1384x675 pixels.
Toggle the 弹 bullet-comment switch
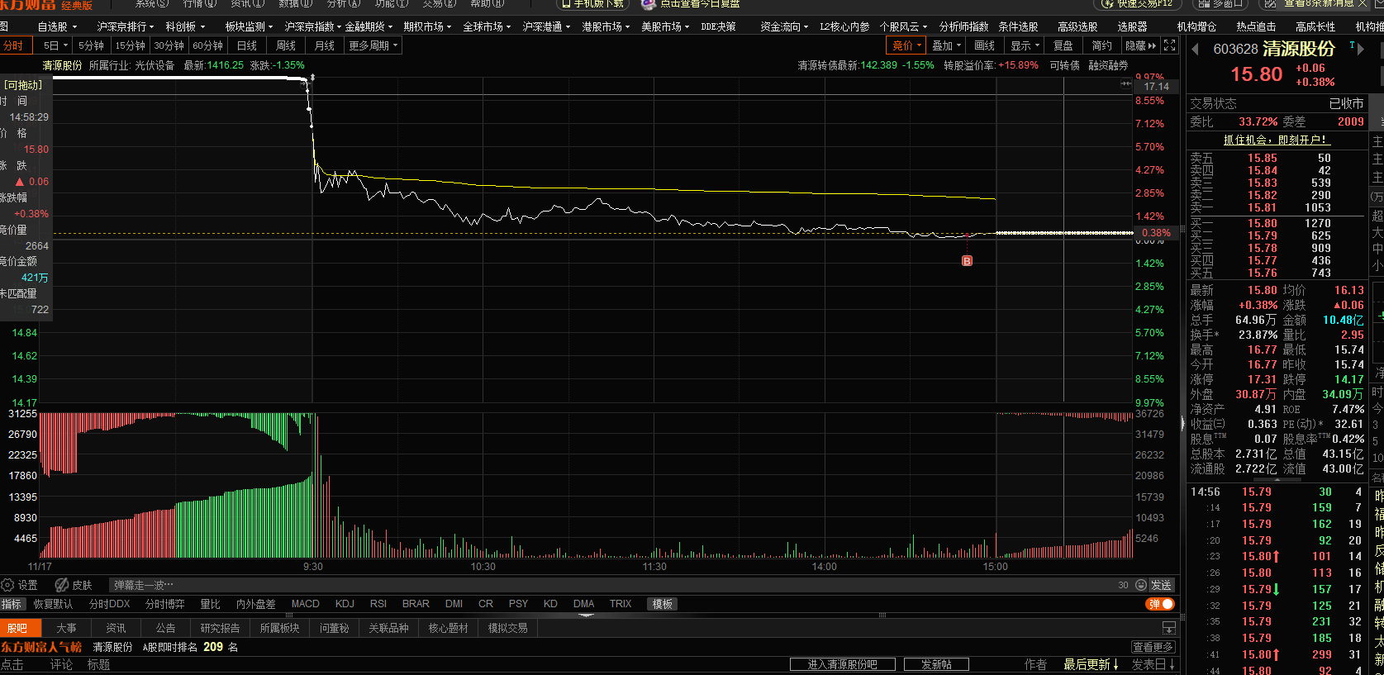(x=1160, y=604)
